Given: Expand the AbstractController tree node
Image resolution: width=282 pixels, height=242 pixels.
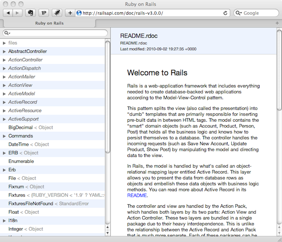Looking at the screenshot, I should click(4, 51).
